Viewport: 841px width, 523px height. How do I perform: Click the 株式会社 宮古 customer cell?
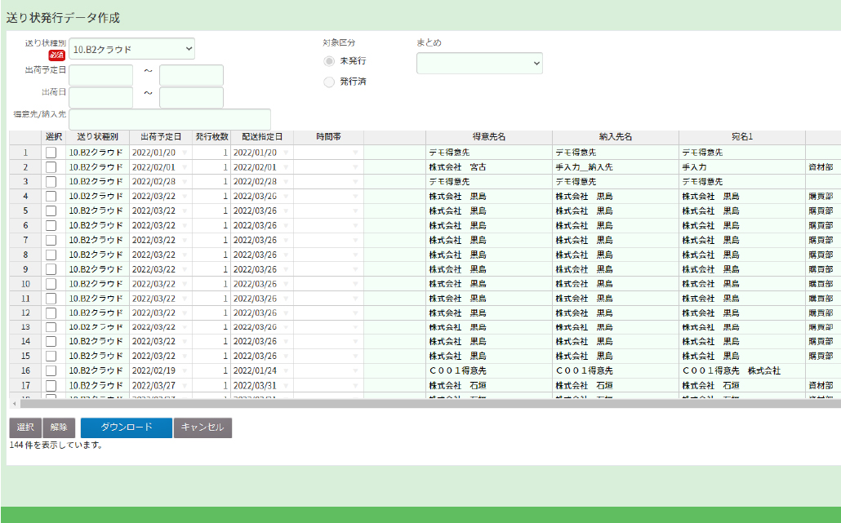click(x=489, y=167)
